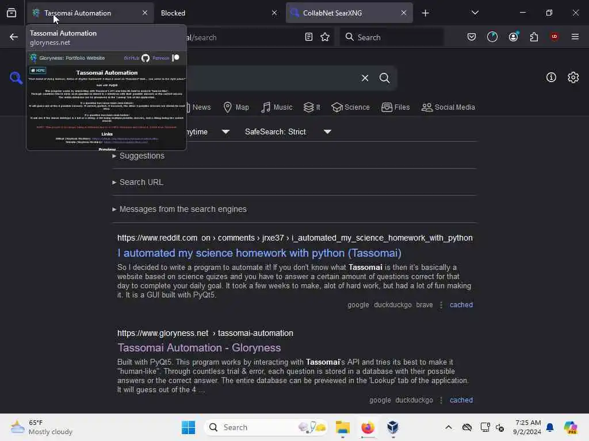
Task: Open the SafeSearch: Strict dropdown
Action: 288,131
